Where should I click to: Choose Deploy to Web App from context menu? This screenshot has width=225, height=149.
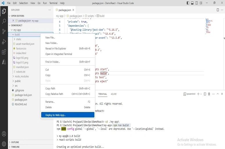[x=68, y=115]
